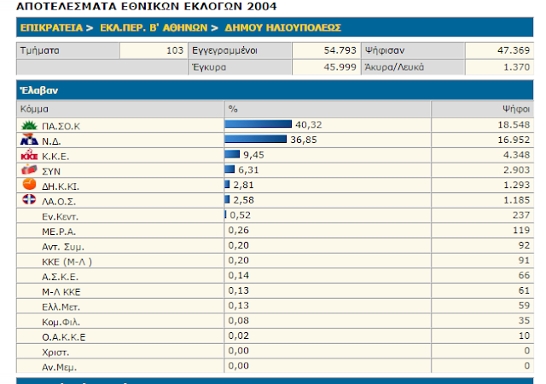
Task: Click the Ν.Δ. percentage bar
Action: (256, 140)
